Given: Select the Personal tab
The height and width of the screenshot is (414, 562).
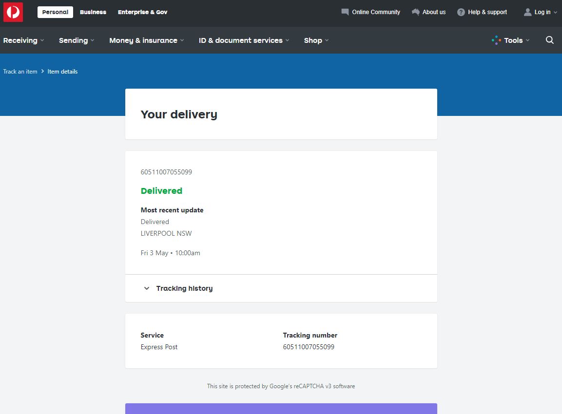Looking at the screenshot, I should (55, 12).
